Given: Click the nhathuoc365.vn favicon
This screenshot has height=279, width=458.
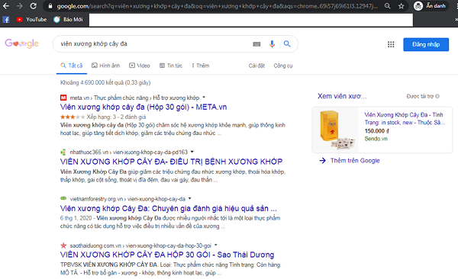Looking at the screenshot, I should [63, 152].
